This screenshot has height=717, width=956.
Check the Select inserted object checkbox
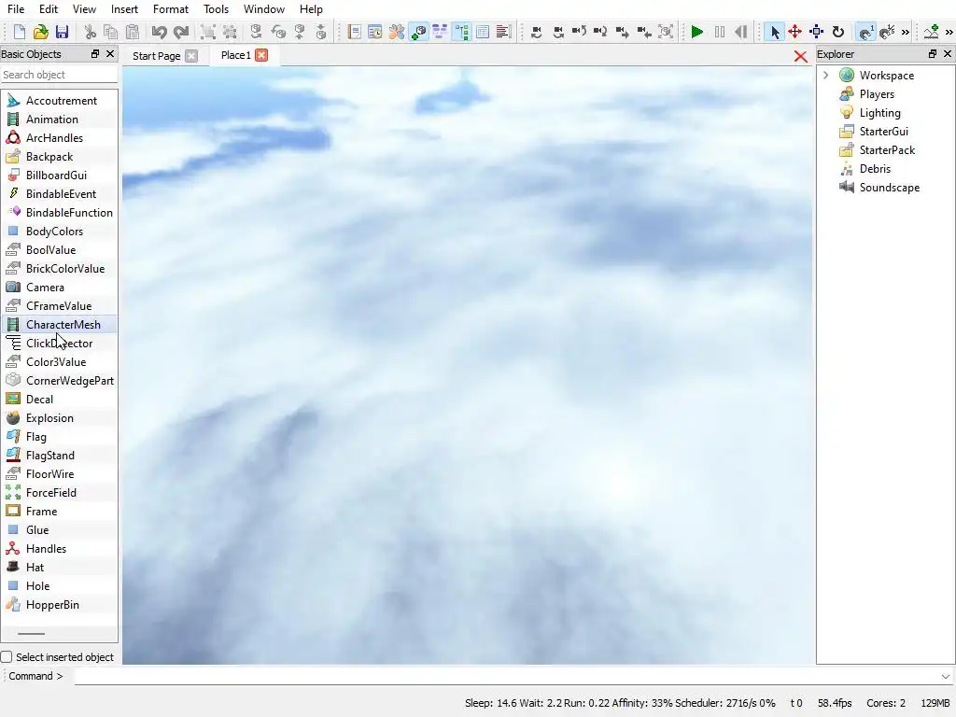coord(7,656)
